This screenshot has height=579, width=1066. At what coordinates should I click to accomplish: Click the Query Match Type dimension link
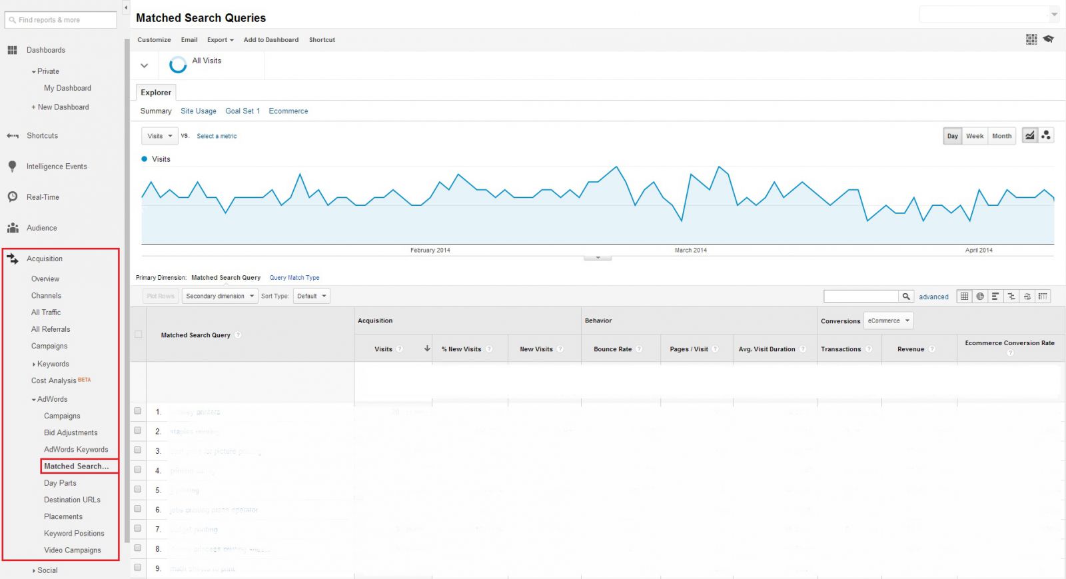click(x=294, y=278)
